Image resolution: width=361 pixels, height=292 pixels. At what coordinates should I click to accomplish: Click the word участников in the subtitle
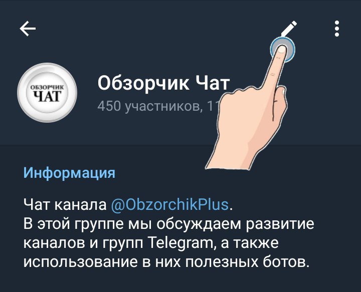(163, 107)
